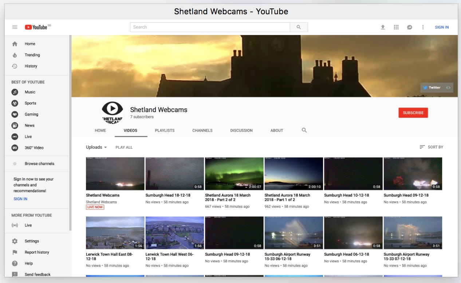The image size is (461, 283).
Task: Play Sumburgh Airport Runway 07-12-18 thumbnail
Action: point(413,233)
